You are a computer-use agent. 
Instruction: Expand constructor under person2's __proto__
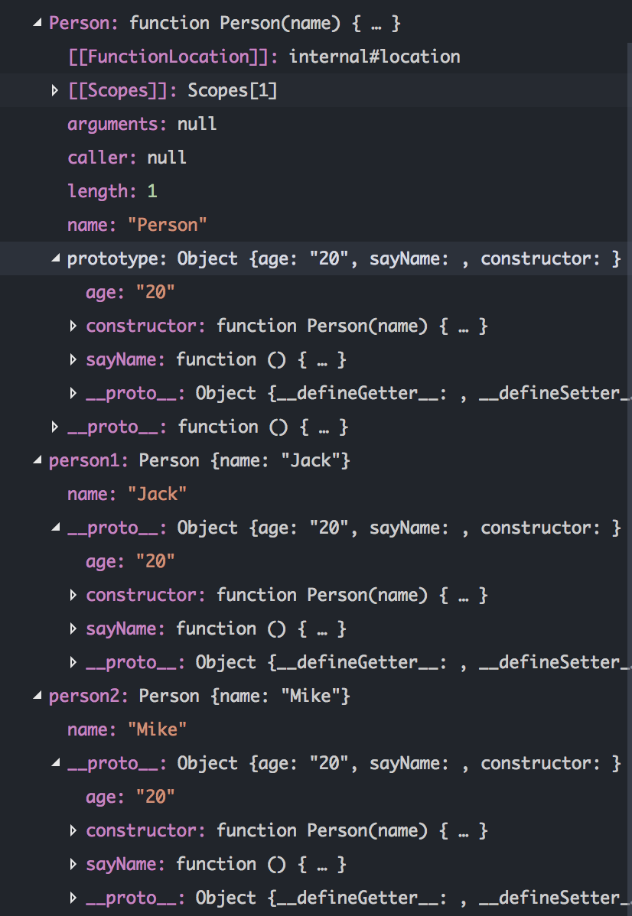(x=73, y=830)
